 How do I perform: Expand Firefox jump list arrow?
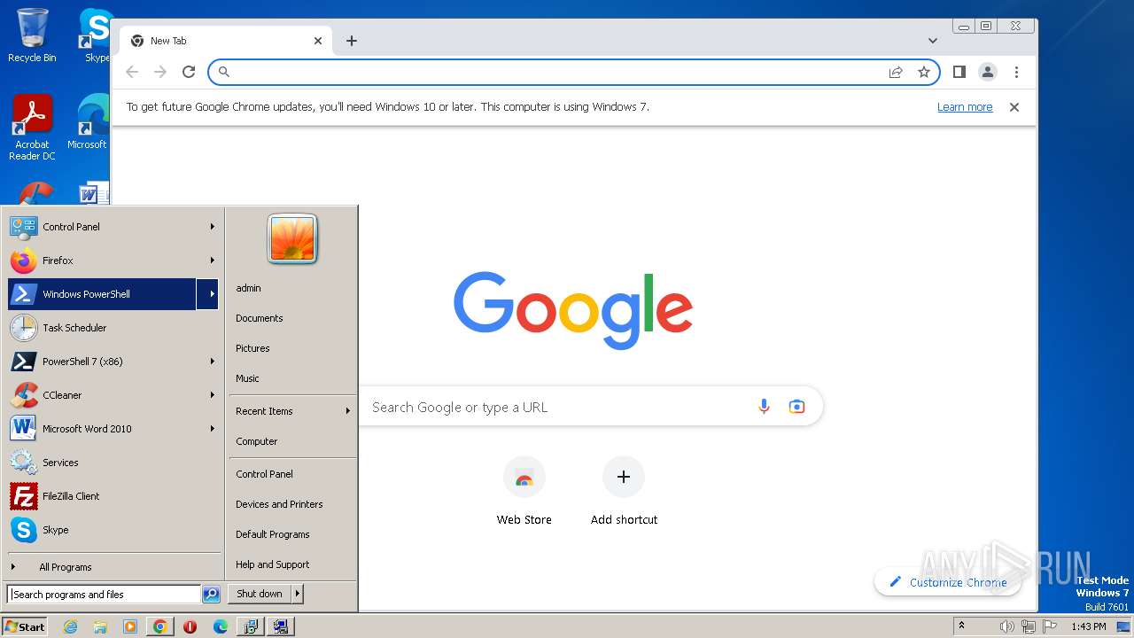pos(213,261)
